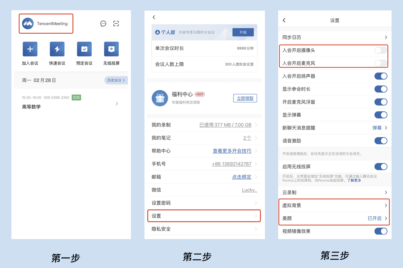Click the 弹幕 value in notifications
The width and height of the screenshot is (403, 268).
(x=377, y=128)
